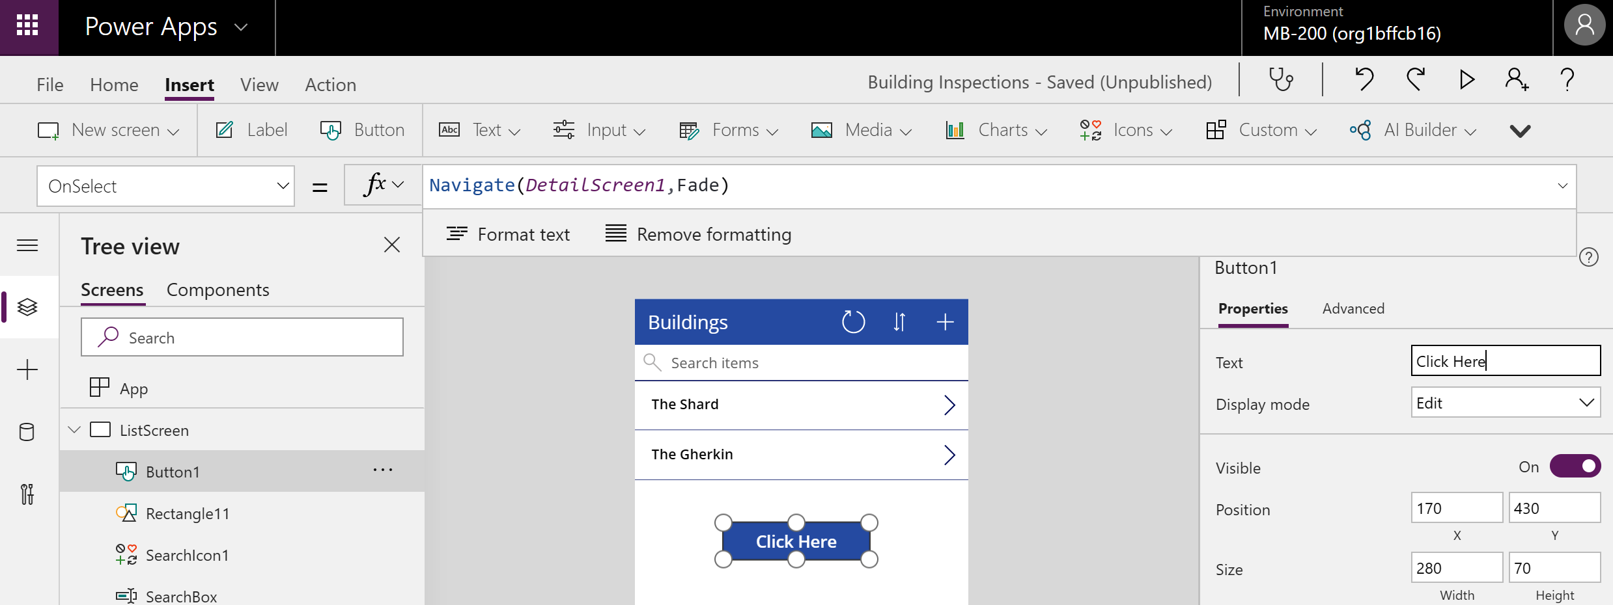Click the user account avatar
This screenshot has width=1613, height=605.
(1584, 26)
